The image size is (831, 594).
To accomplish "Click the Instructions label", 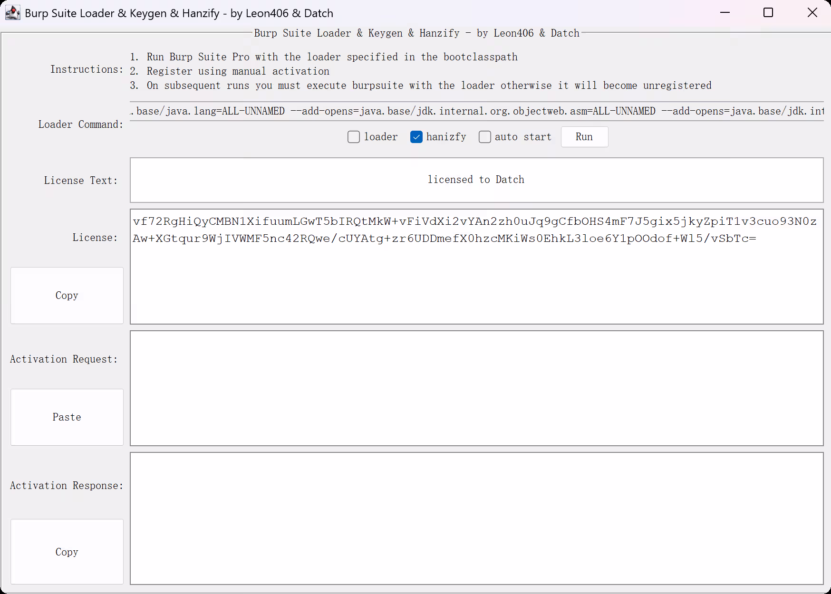I will point(87,69).
